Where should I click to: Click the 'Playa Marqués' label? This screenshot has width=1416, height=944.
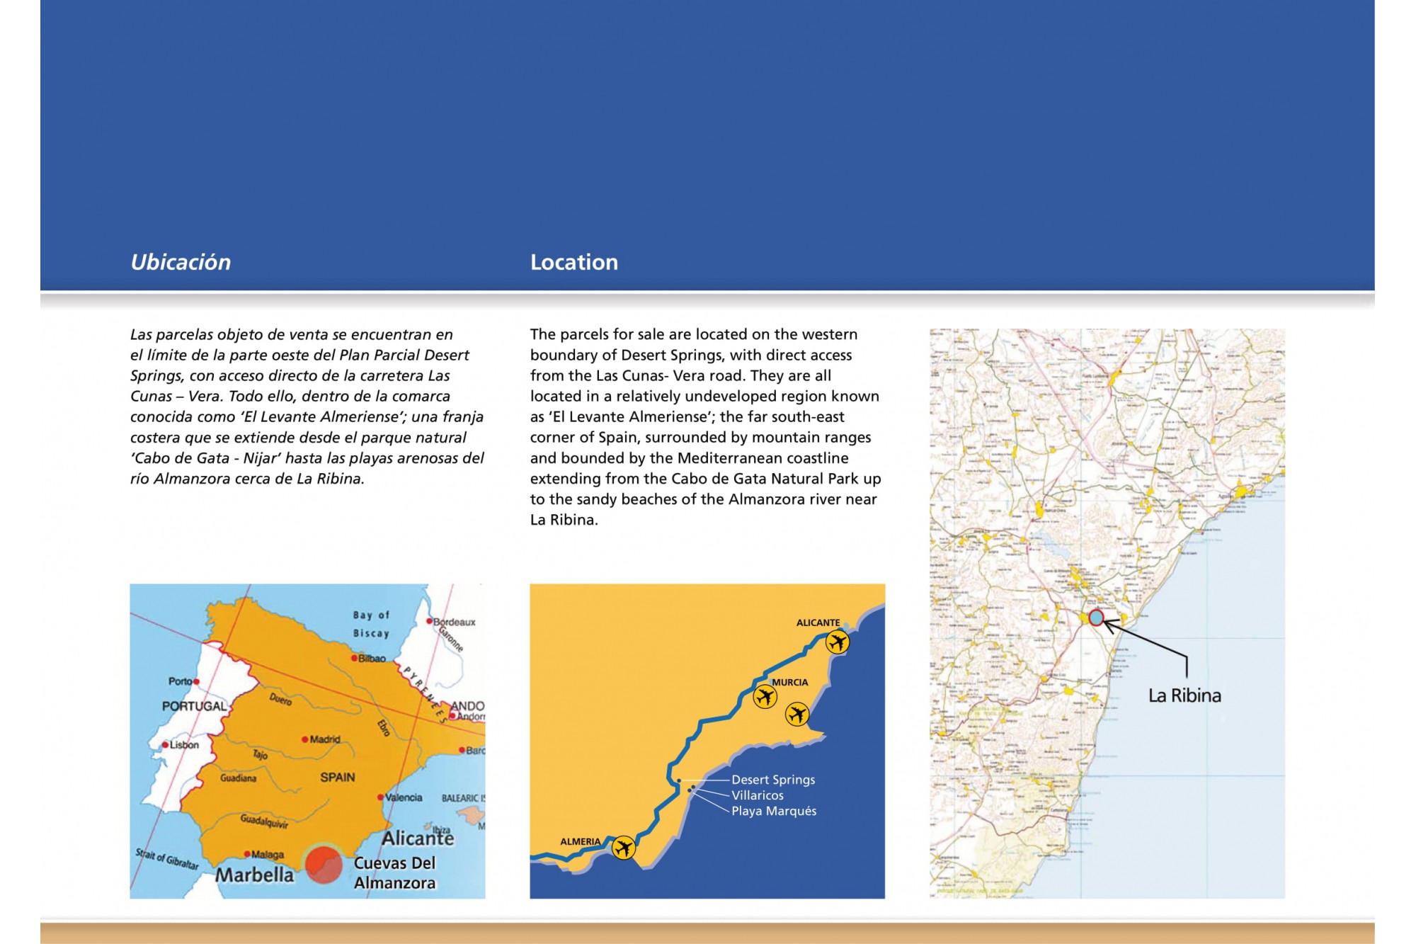click(774, 811)
